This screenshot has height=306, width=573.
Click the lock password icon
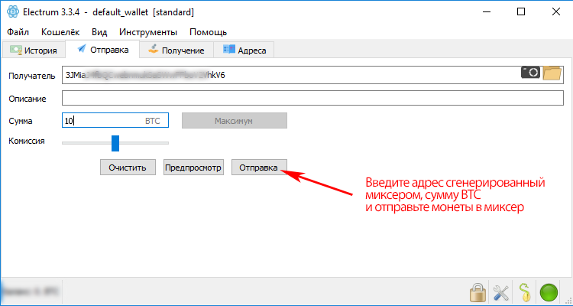(478, 291)
